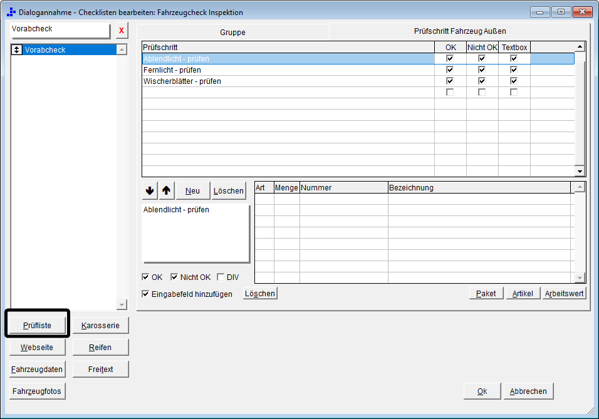Toggle OK checkbox for Fernlicht row
The width and height of the screenshot is (599, 419).
pos(450,70)
